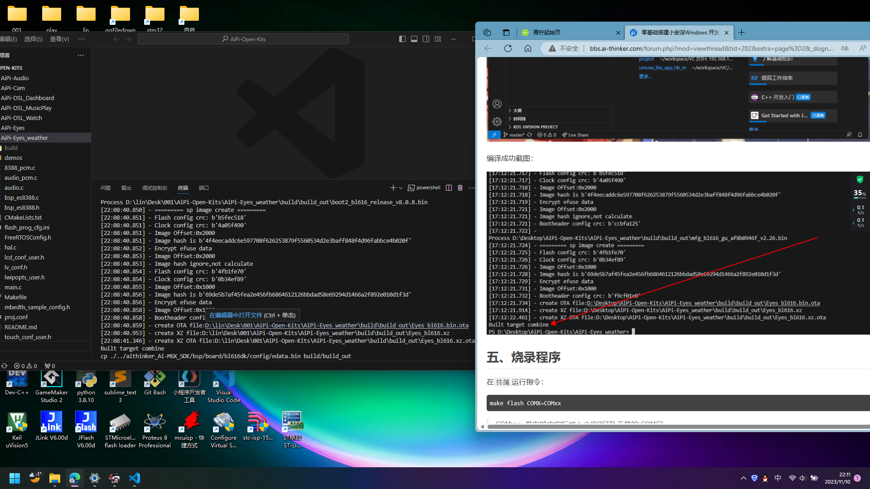870x489 pixels.
Task: Click AiPi-Open-Kits command center search box
Action: coord(243,39)
